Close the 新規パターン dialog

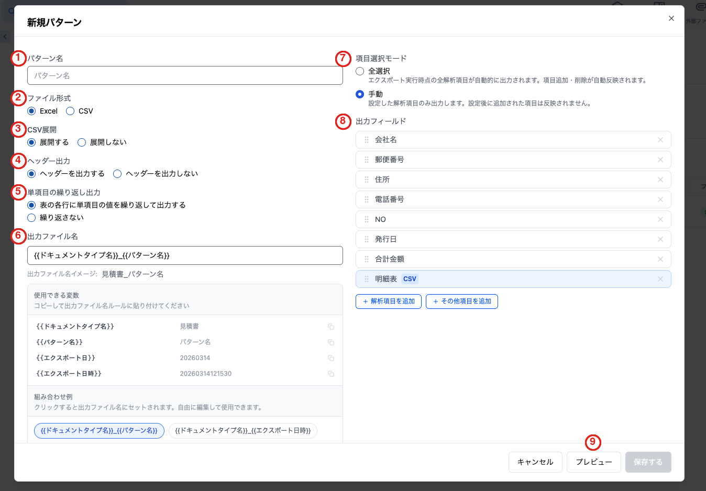[671, 18]
